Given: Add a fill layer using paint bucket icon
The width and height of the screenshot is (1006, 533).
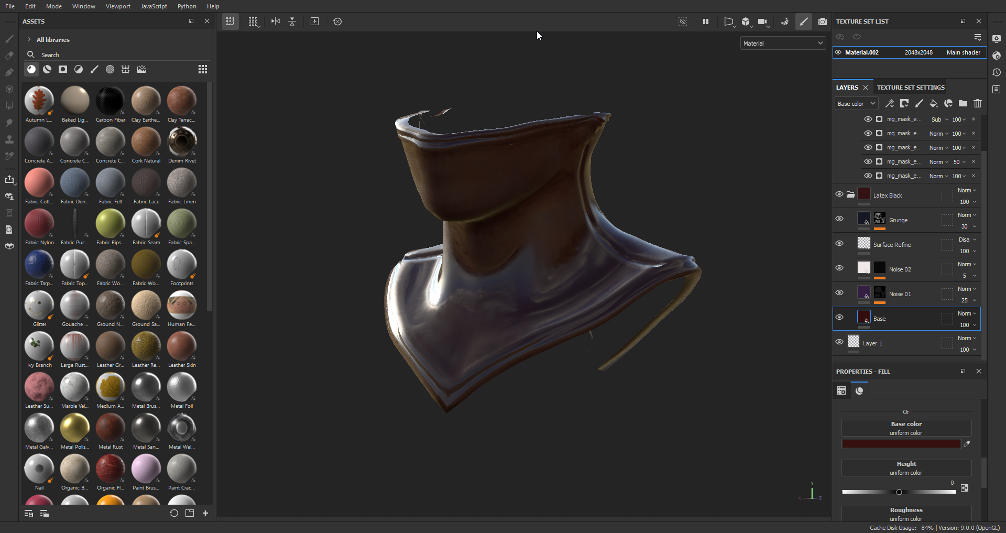Looking at the screenshot, I should (934, 103).
